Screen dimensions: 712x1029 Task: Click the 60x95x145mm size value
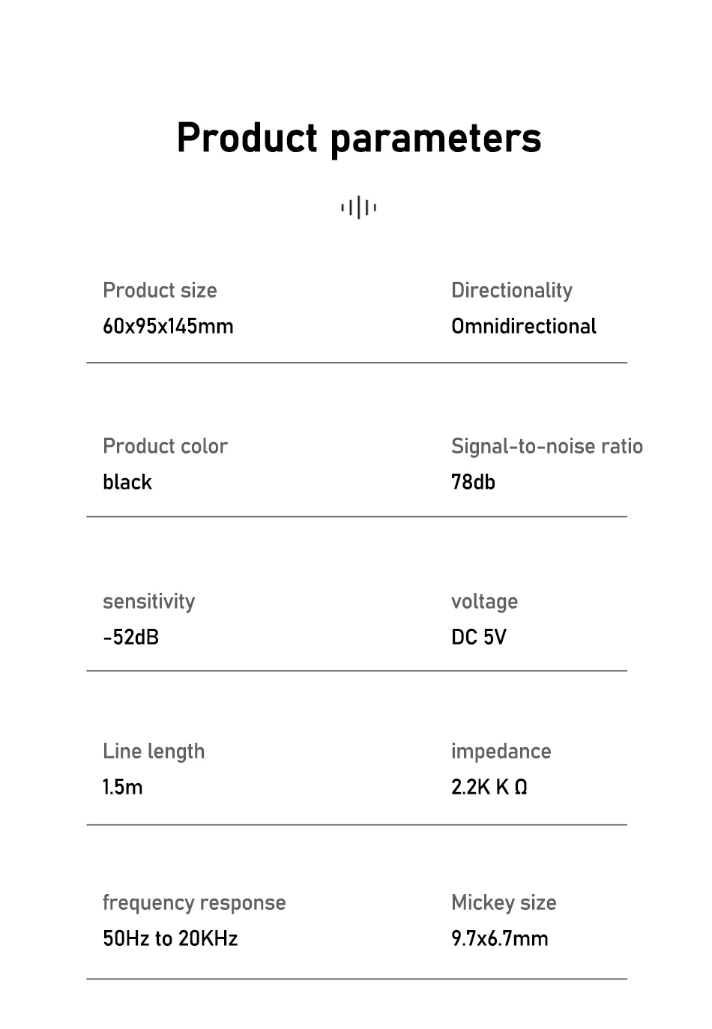coord(168,327)
